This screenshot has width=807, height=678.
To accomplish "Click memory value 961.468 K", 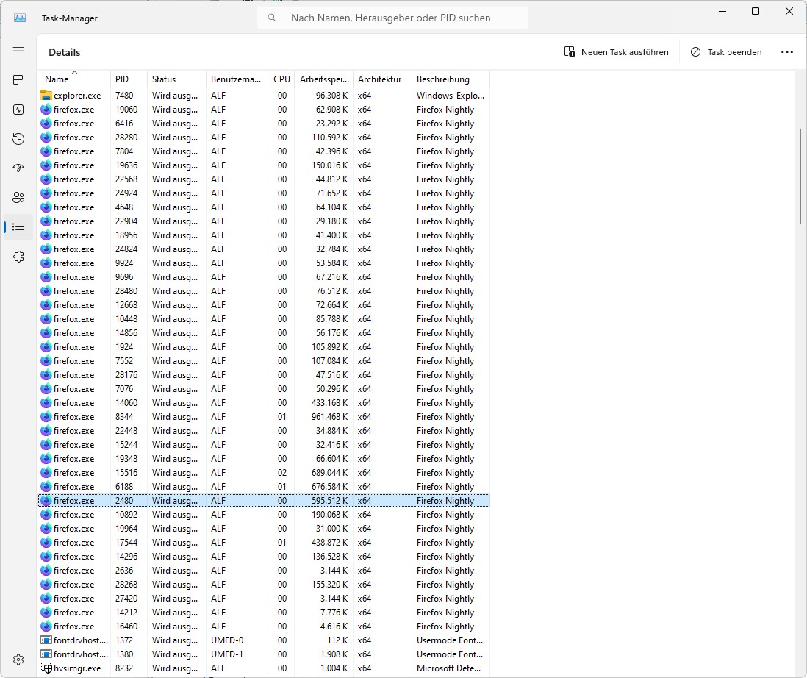I will pyautogui.click(x=329, y=416).
